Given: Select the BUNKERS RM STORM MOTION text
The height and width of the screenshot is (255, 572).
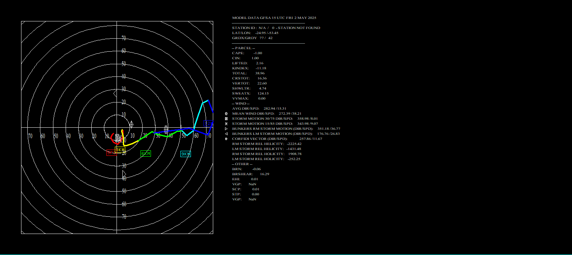Looking at the screenshot, I should (286, 129).
